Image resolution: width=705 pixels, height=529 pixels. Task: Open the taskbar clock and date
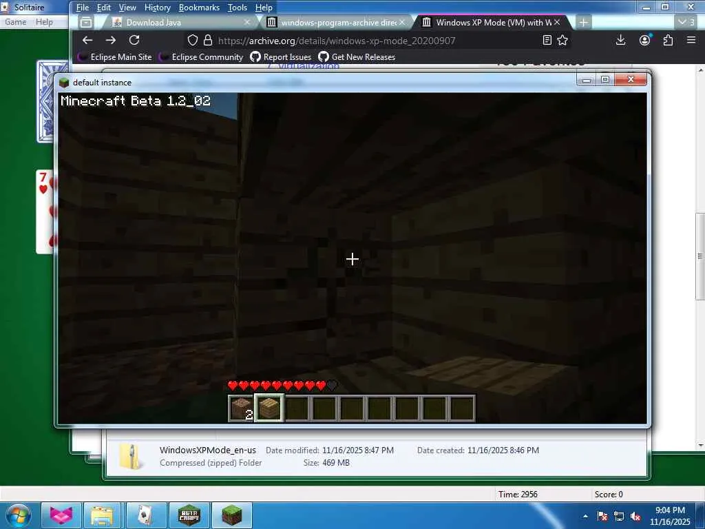pos(670,515)
